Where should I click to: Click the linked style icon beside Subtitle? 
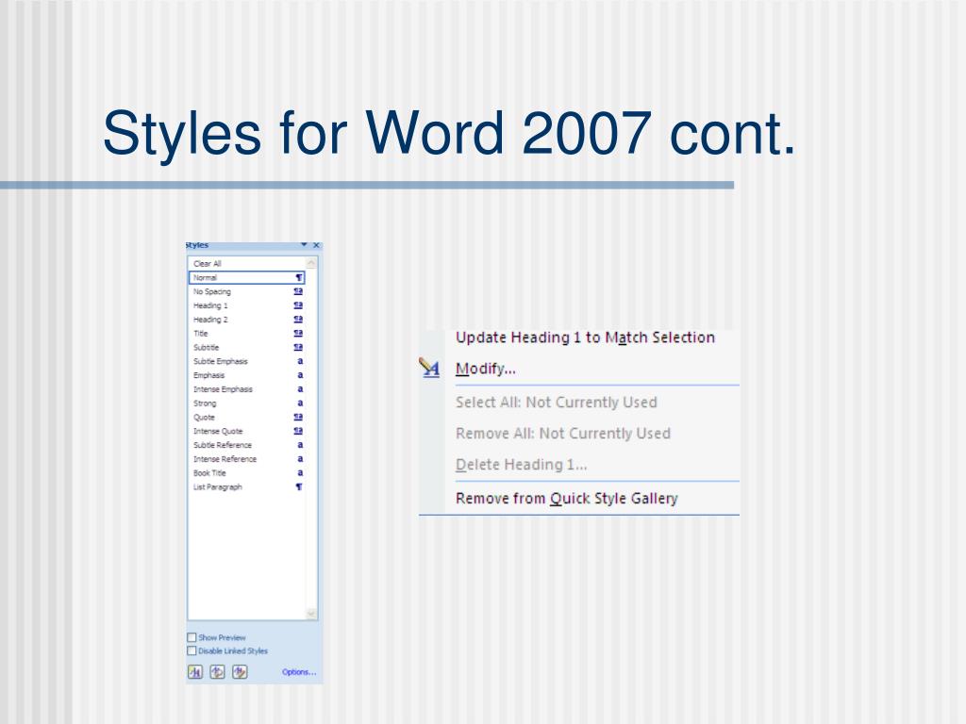click(x=298, y=347)
